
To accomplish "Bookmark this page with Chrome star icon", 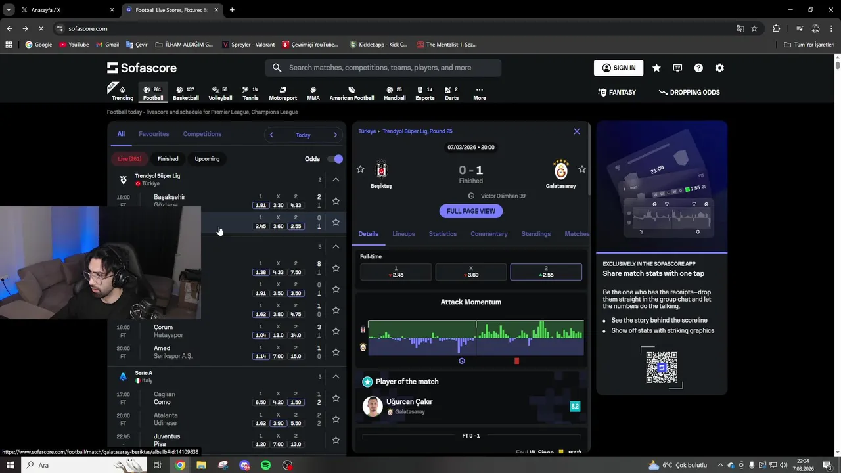I will [754, 28].
